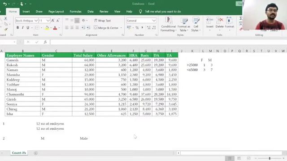
Task: Click Delete cells button
Action: (x=219, y=24)
